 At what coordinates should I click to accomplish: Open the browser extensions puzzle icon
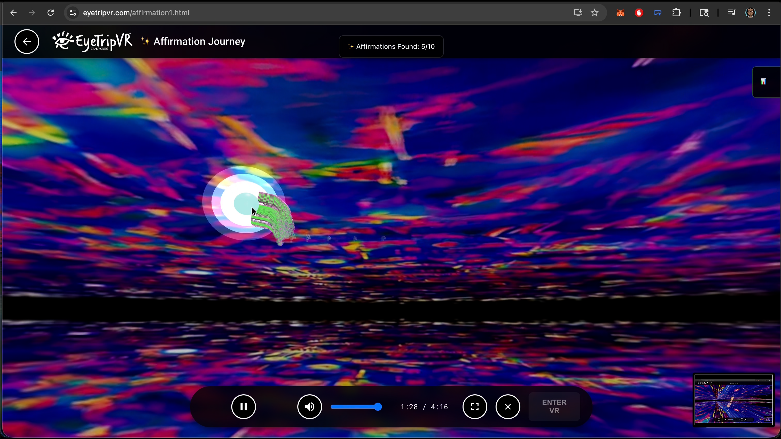pyautogui.click(x=676, y=13)
